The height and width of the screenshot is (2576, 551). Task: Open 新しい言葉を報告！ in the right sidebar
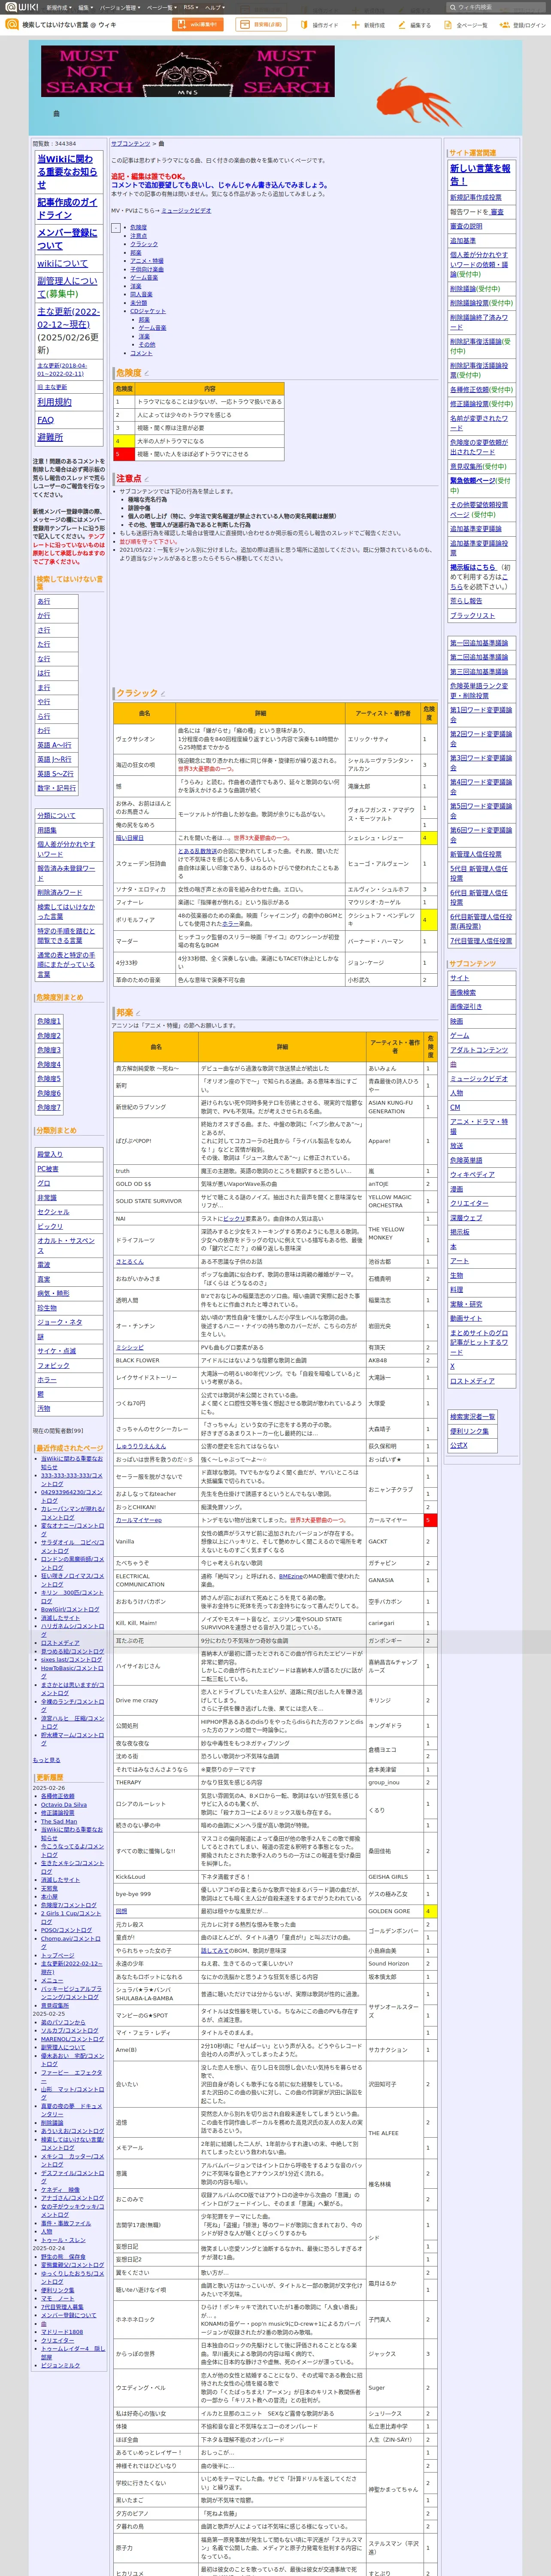[480, 175]
